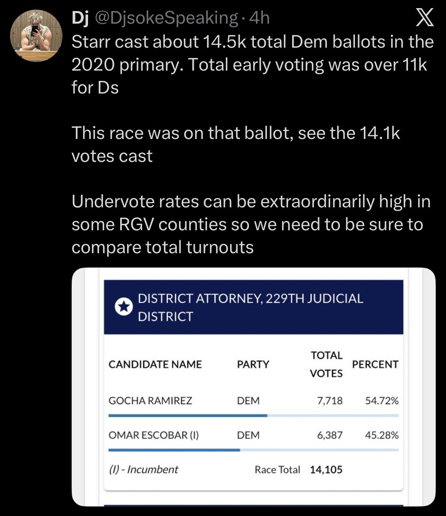Click the (I) - Incumbent footnote

[143, 469]
